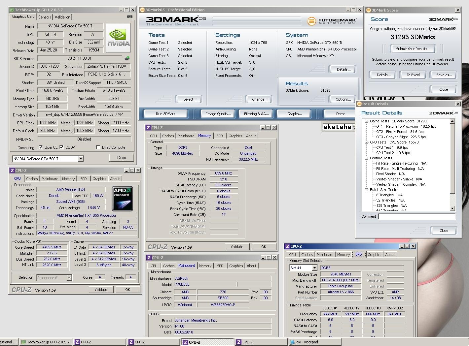The image size is (469, 346).
Task: Click the 31293 3DMarks score text
Action: (x=413, y=37)
